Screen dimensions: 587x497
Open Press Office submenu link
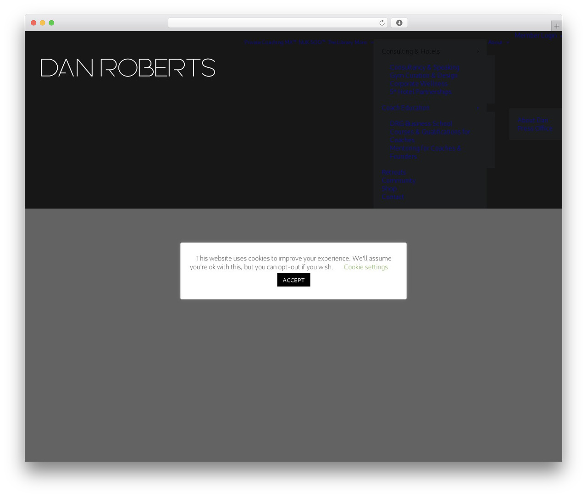tap(535, 128)
